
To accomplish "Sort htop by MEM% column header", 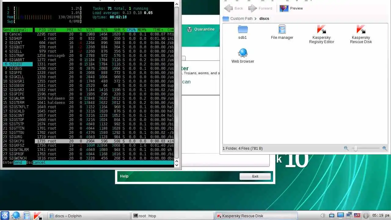I will click(142, 30).
